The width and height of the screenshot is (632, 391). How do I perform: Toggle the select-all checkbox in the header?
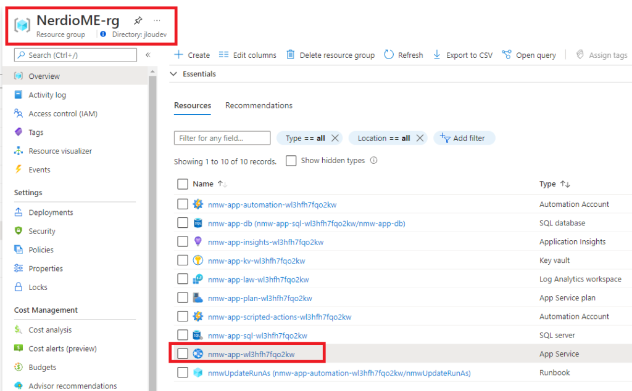183,184
